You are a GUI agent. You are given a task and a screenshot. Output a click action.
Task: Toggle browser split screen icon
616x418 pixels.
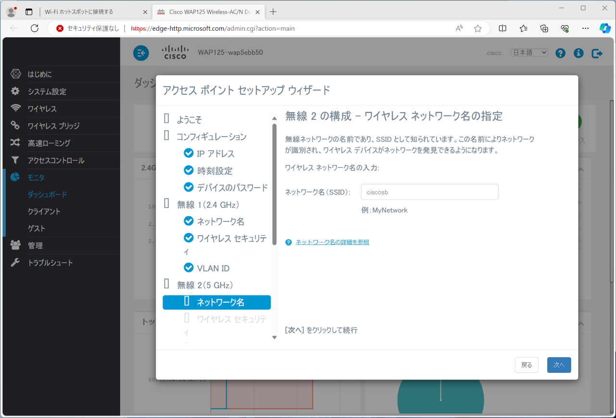[502, 28]
